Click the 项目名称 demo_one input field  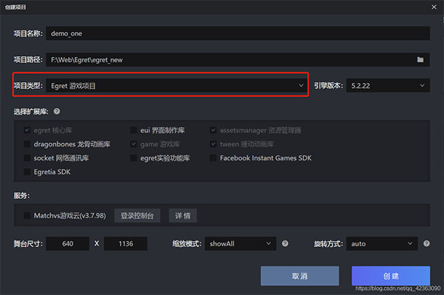coord(238,33)
